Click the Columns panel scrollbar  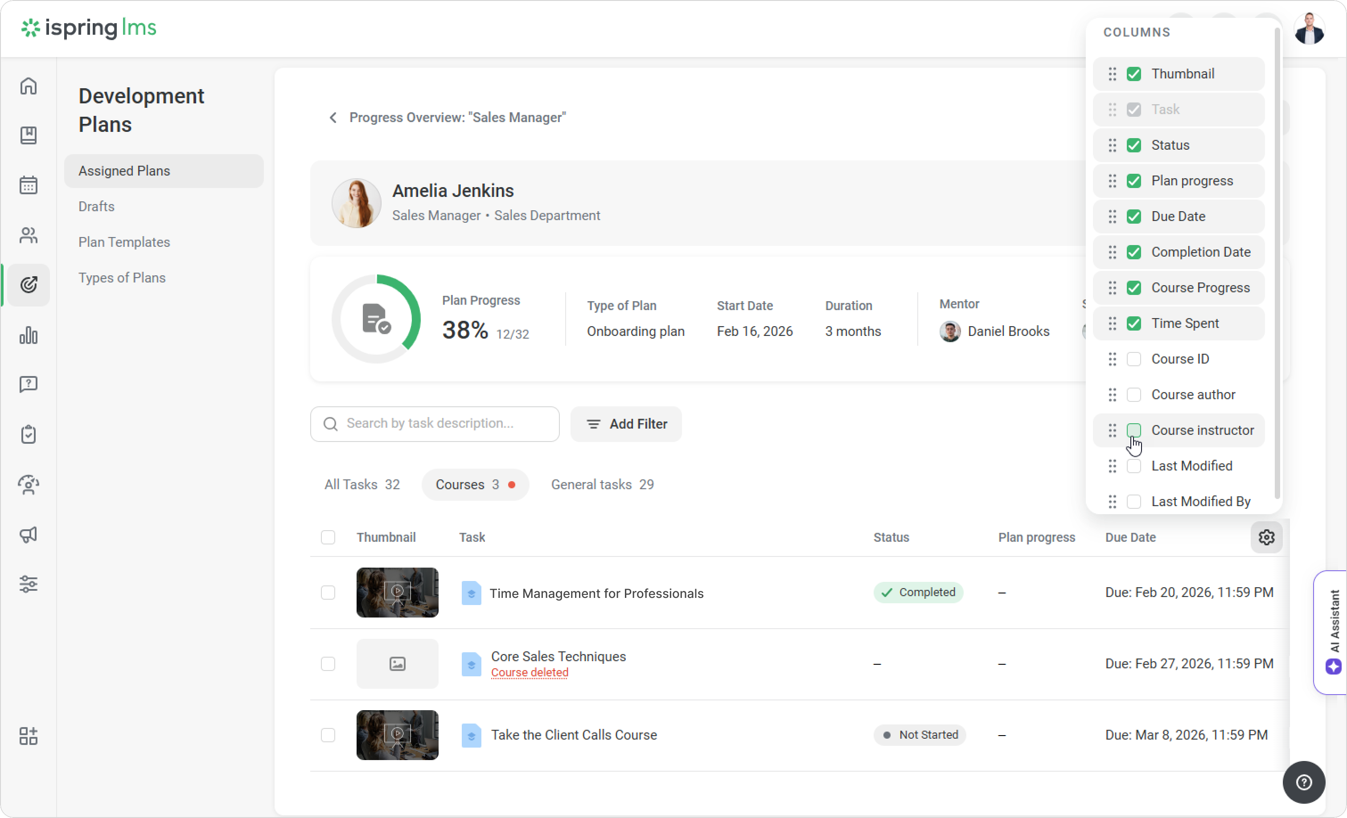pyautogui.click(x=1277, y=262)
